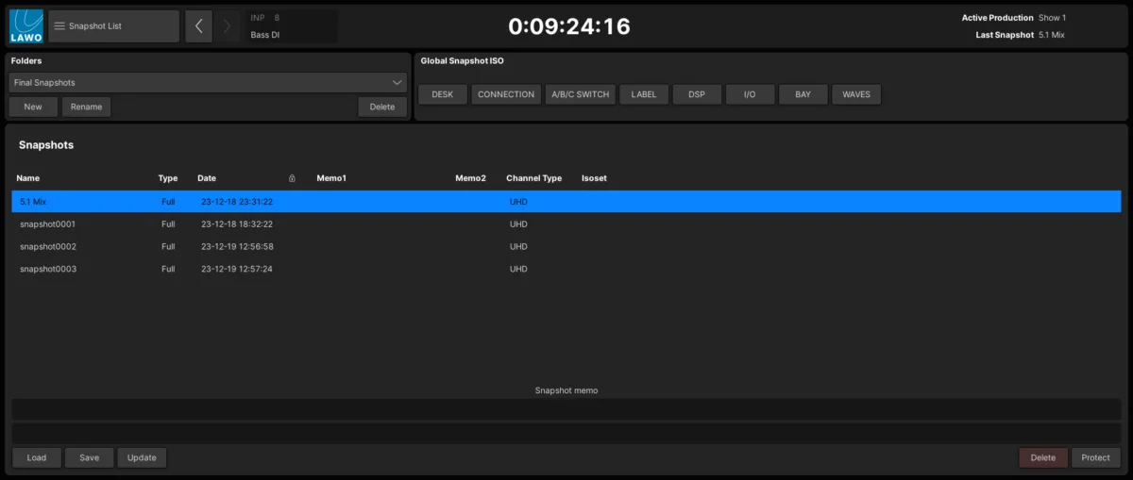Sort by the Type column header
Image resolution: width=1133 pixels, height=480 pixels.
pos(168,178)
